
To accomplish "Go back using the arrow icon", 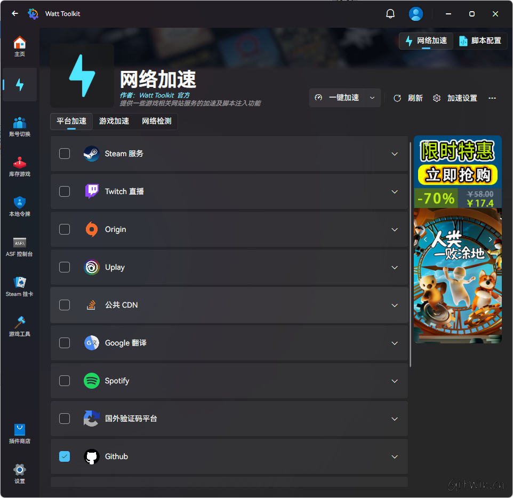I will tap(15, 13).
